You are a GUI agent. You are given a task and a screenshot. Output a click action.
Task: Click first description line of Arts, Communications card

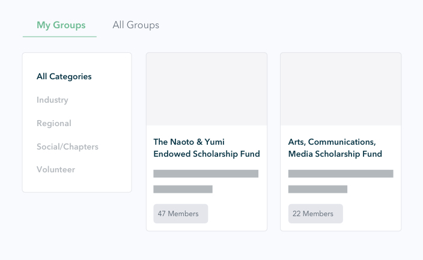click(341, 174)
